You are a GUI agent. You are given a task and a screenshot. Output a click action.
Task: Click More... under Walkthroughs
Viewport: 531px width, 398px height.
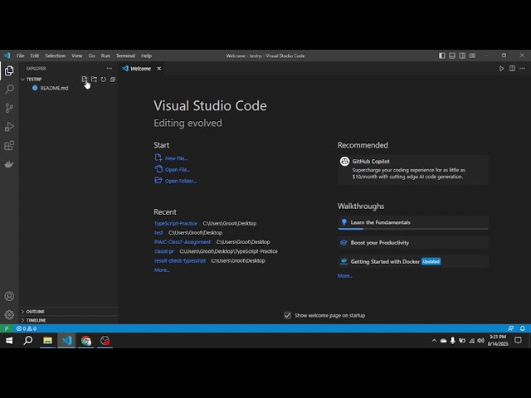point(345,276)
